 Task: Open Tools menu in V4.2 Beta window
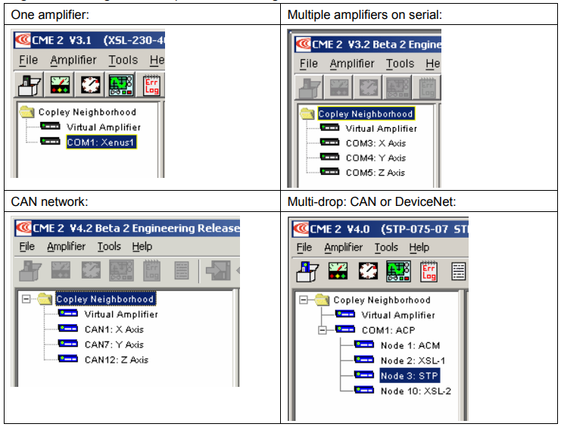click(x=109, y=246)
